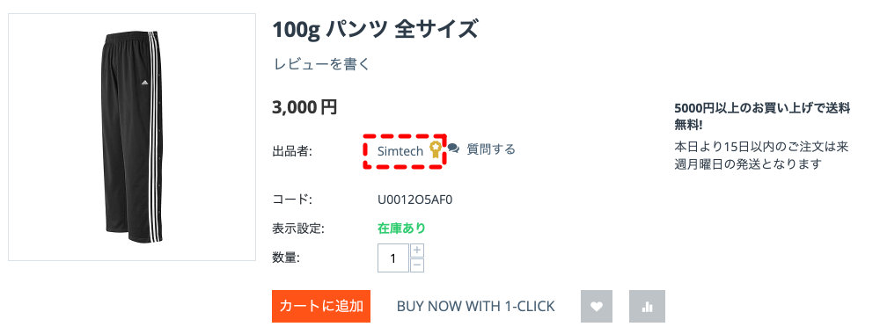The width and height of the screenshot is (880, 334).
Task: Select the product code U0012O5AF0
Action: [415, 200]
